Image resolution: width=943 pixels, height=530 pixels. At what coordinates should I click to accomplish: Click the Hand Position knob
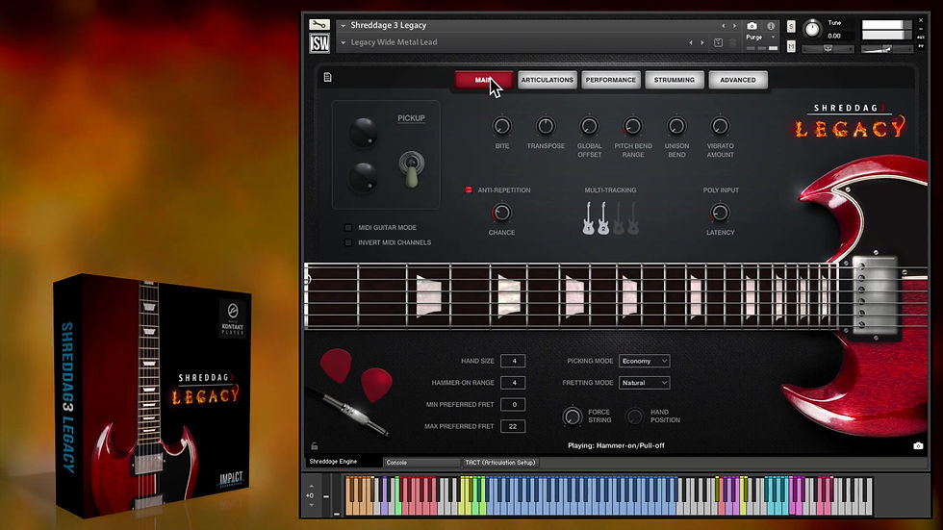[x=634, y=416]
